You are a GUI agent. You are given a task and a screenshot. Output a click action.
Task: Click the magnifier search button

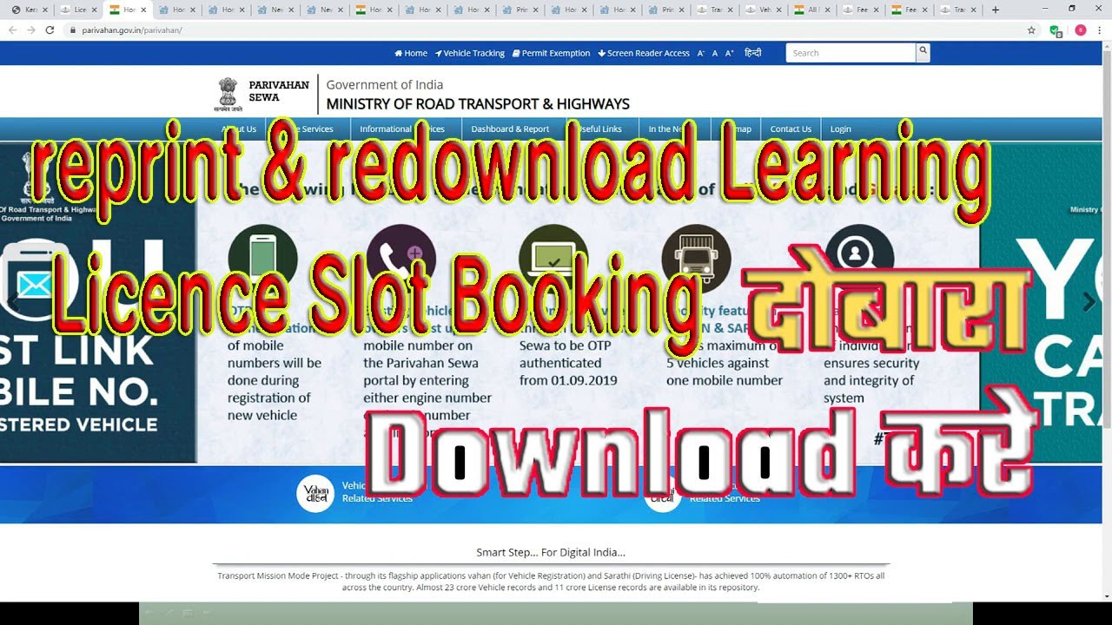(923, 53)
